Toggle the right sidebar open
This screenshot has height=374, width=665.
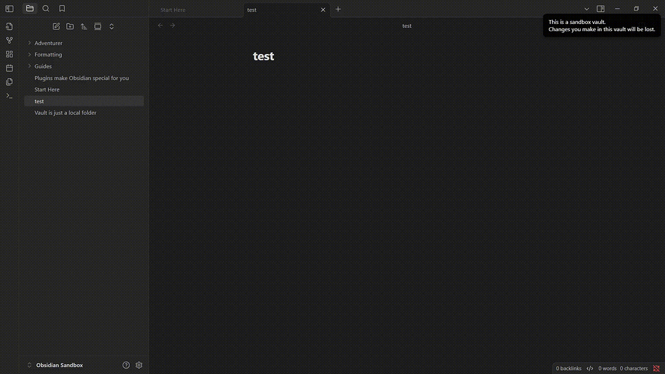pos(599,8)
